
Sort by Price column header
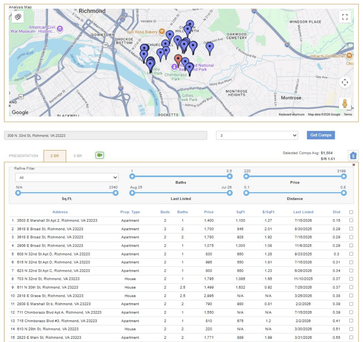209,212
